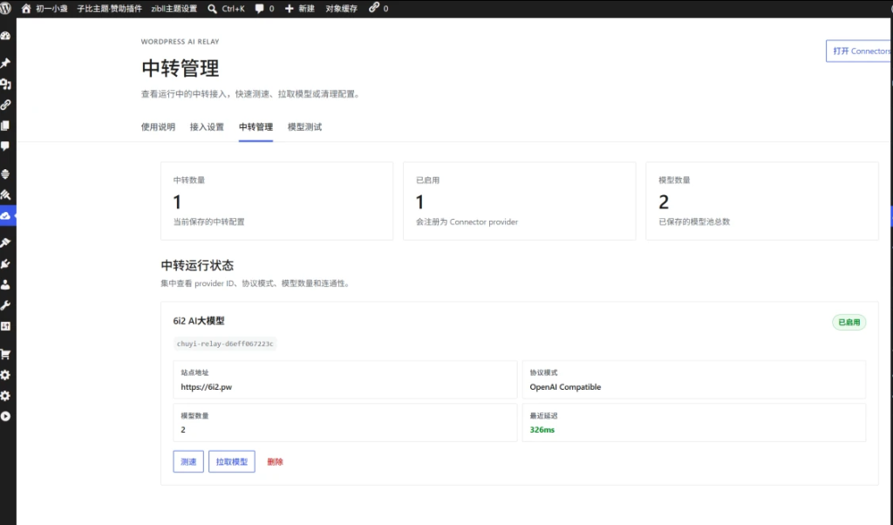Viewport: 893px width, 525px height.
Task: Click gear icon just below the cart icon
Action: 6,375
